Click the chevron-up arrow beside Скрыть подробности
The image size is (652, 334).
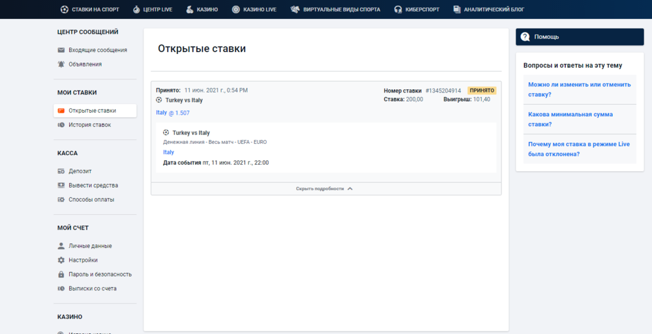(350, 189)
